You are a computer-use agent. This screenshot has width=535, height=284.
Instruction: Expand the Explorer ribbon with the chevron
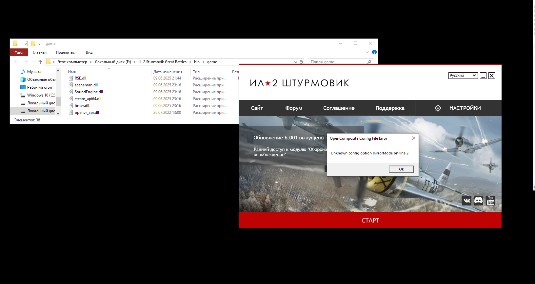coord(367,52)
